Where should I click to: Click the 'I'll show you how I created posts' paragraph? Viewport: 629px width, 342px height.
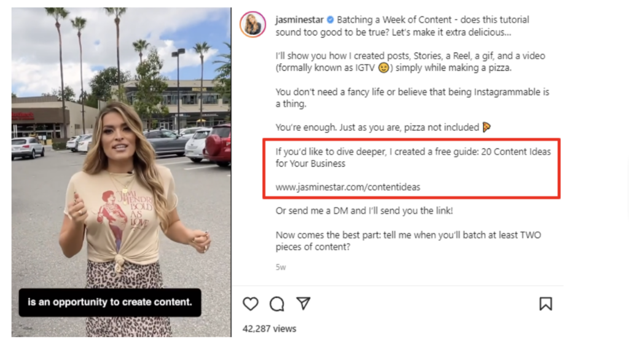click(410, 61)
